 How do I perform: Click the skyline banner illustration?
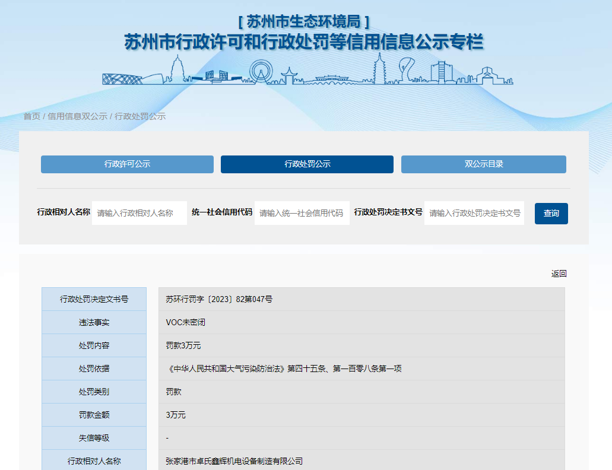coord(307,70)
